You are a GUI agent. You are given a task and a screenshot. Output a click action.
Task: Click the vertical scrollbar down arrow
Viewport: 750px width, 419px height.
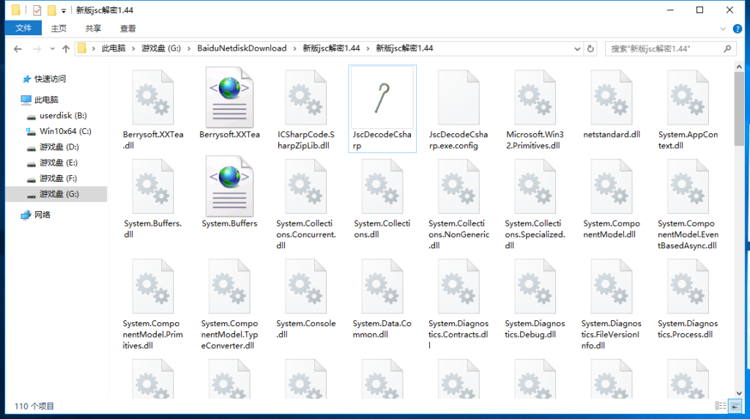click(739, 393)
